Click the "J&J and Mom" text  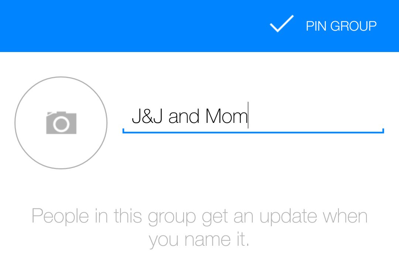[190, 116]
